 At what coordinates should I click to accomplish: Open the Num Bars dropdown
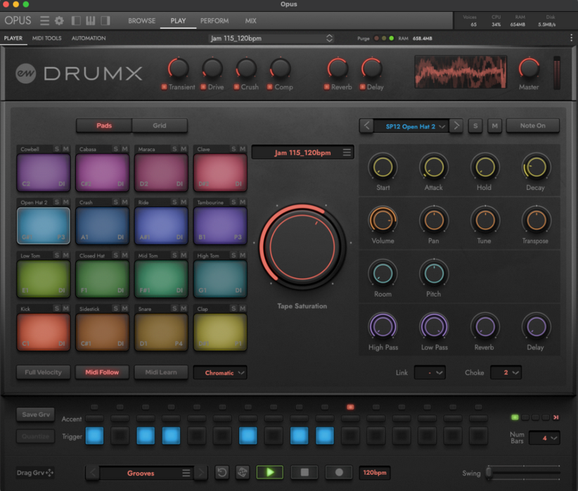544,438
